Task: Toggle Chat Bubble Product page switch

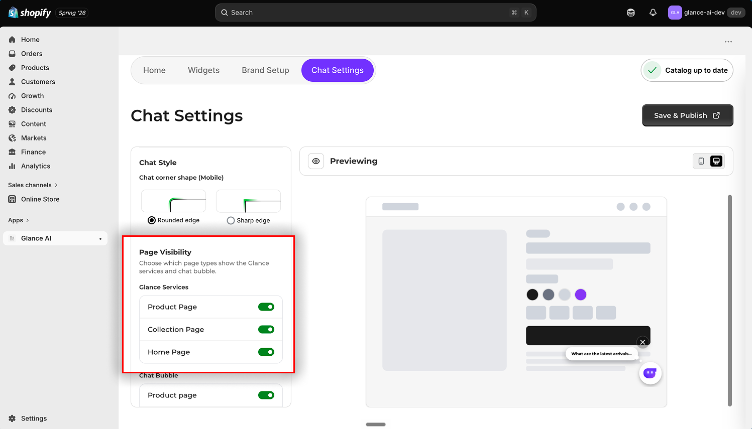Action: (266, 395)
